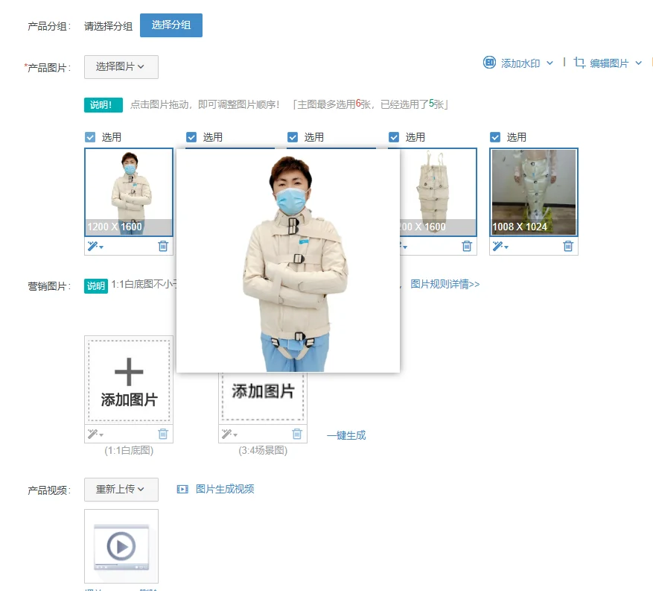This screenshot has height=591, width=653.
Task: Untick the fifth 选用 checkbox
Action: click(494, 137)
